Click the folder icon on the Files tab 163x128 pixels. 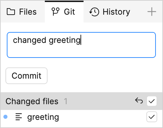[11, 12]
